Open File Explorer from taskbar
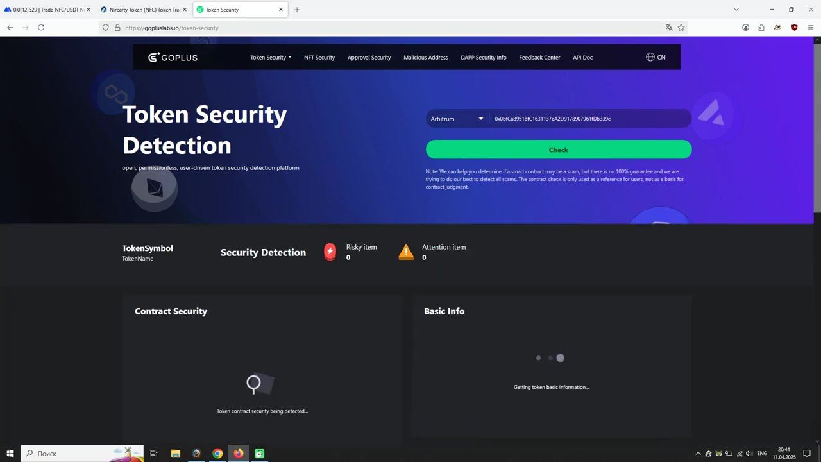This screenshot has height=462, width=821. tap(175, 454)
